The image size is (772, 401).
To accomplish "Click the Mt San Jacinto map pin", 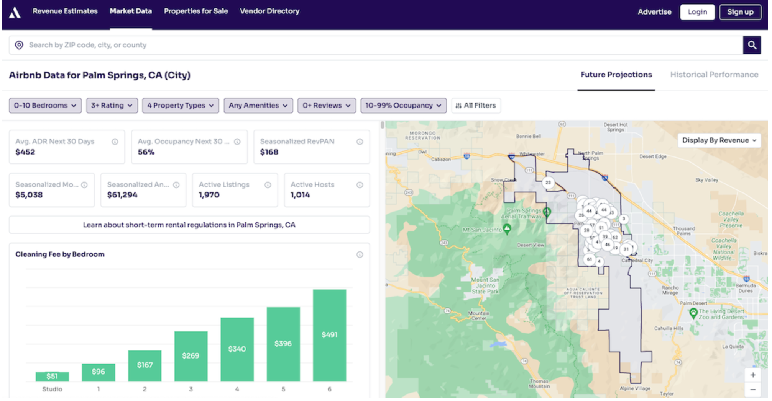I will click(x=507, y=229).
